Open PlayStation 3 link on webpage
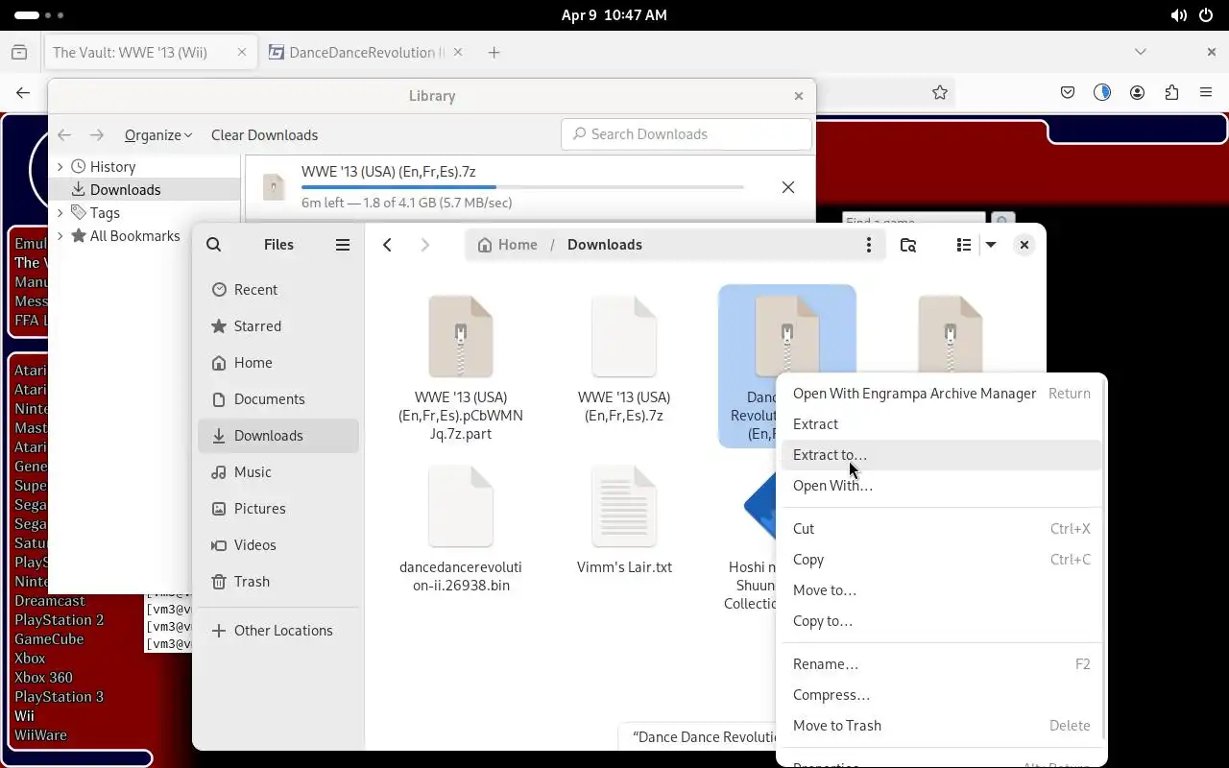 tap(60, 697)
